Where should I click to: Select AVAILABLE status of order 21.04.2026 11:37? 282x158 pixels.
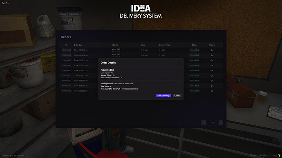tap(195, 70)
